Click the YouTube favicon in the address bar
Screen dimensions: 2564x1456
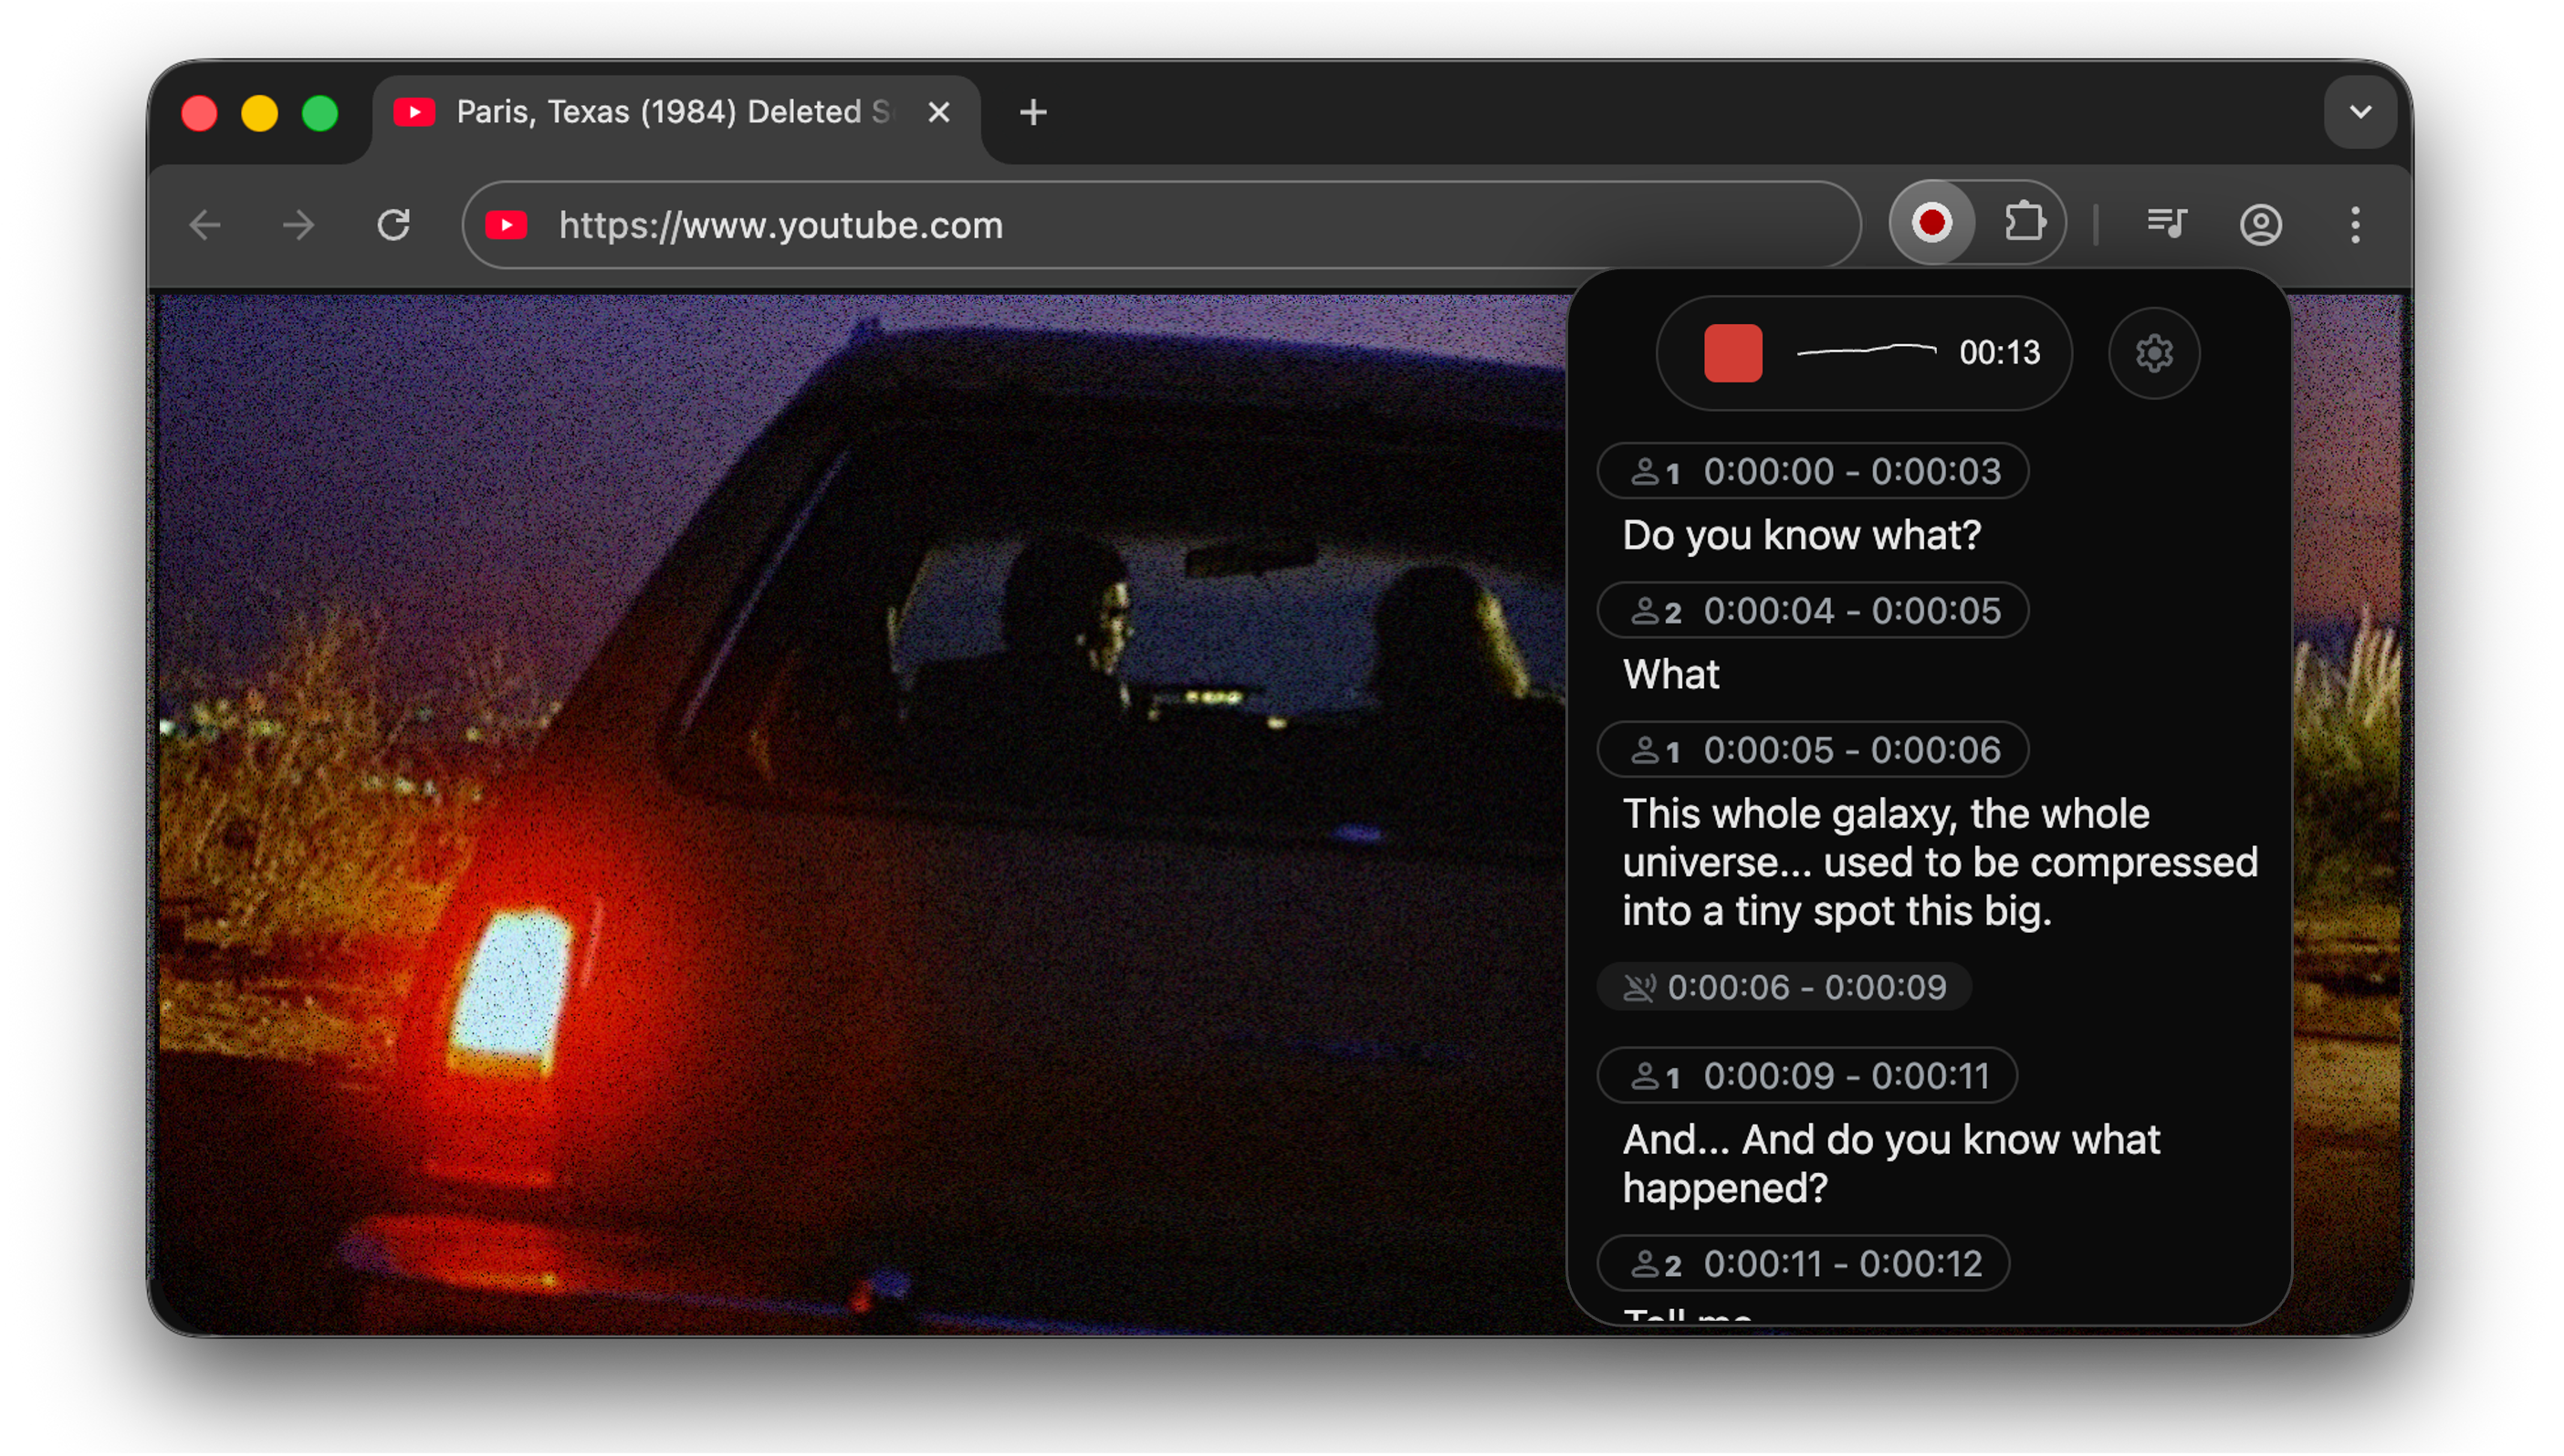(508, 225)
